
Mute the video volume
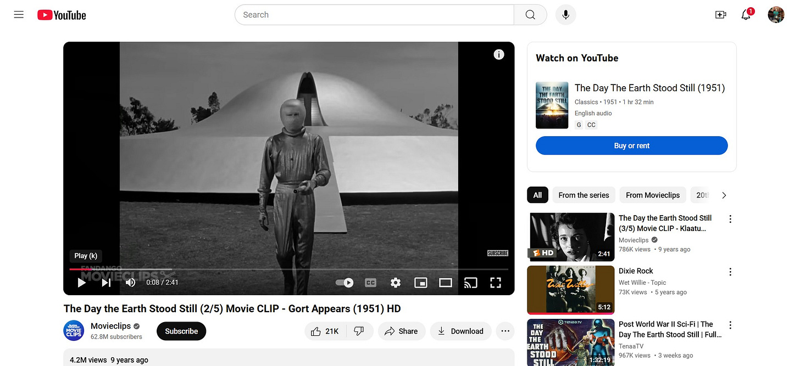click(x=130, y=283)
